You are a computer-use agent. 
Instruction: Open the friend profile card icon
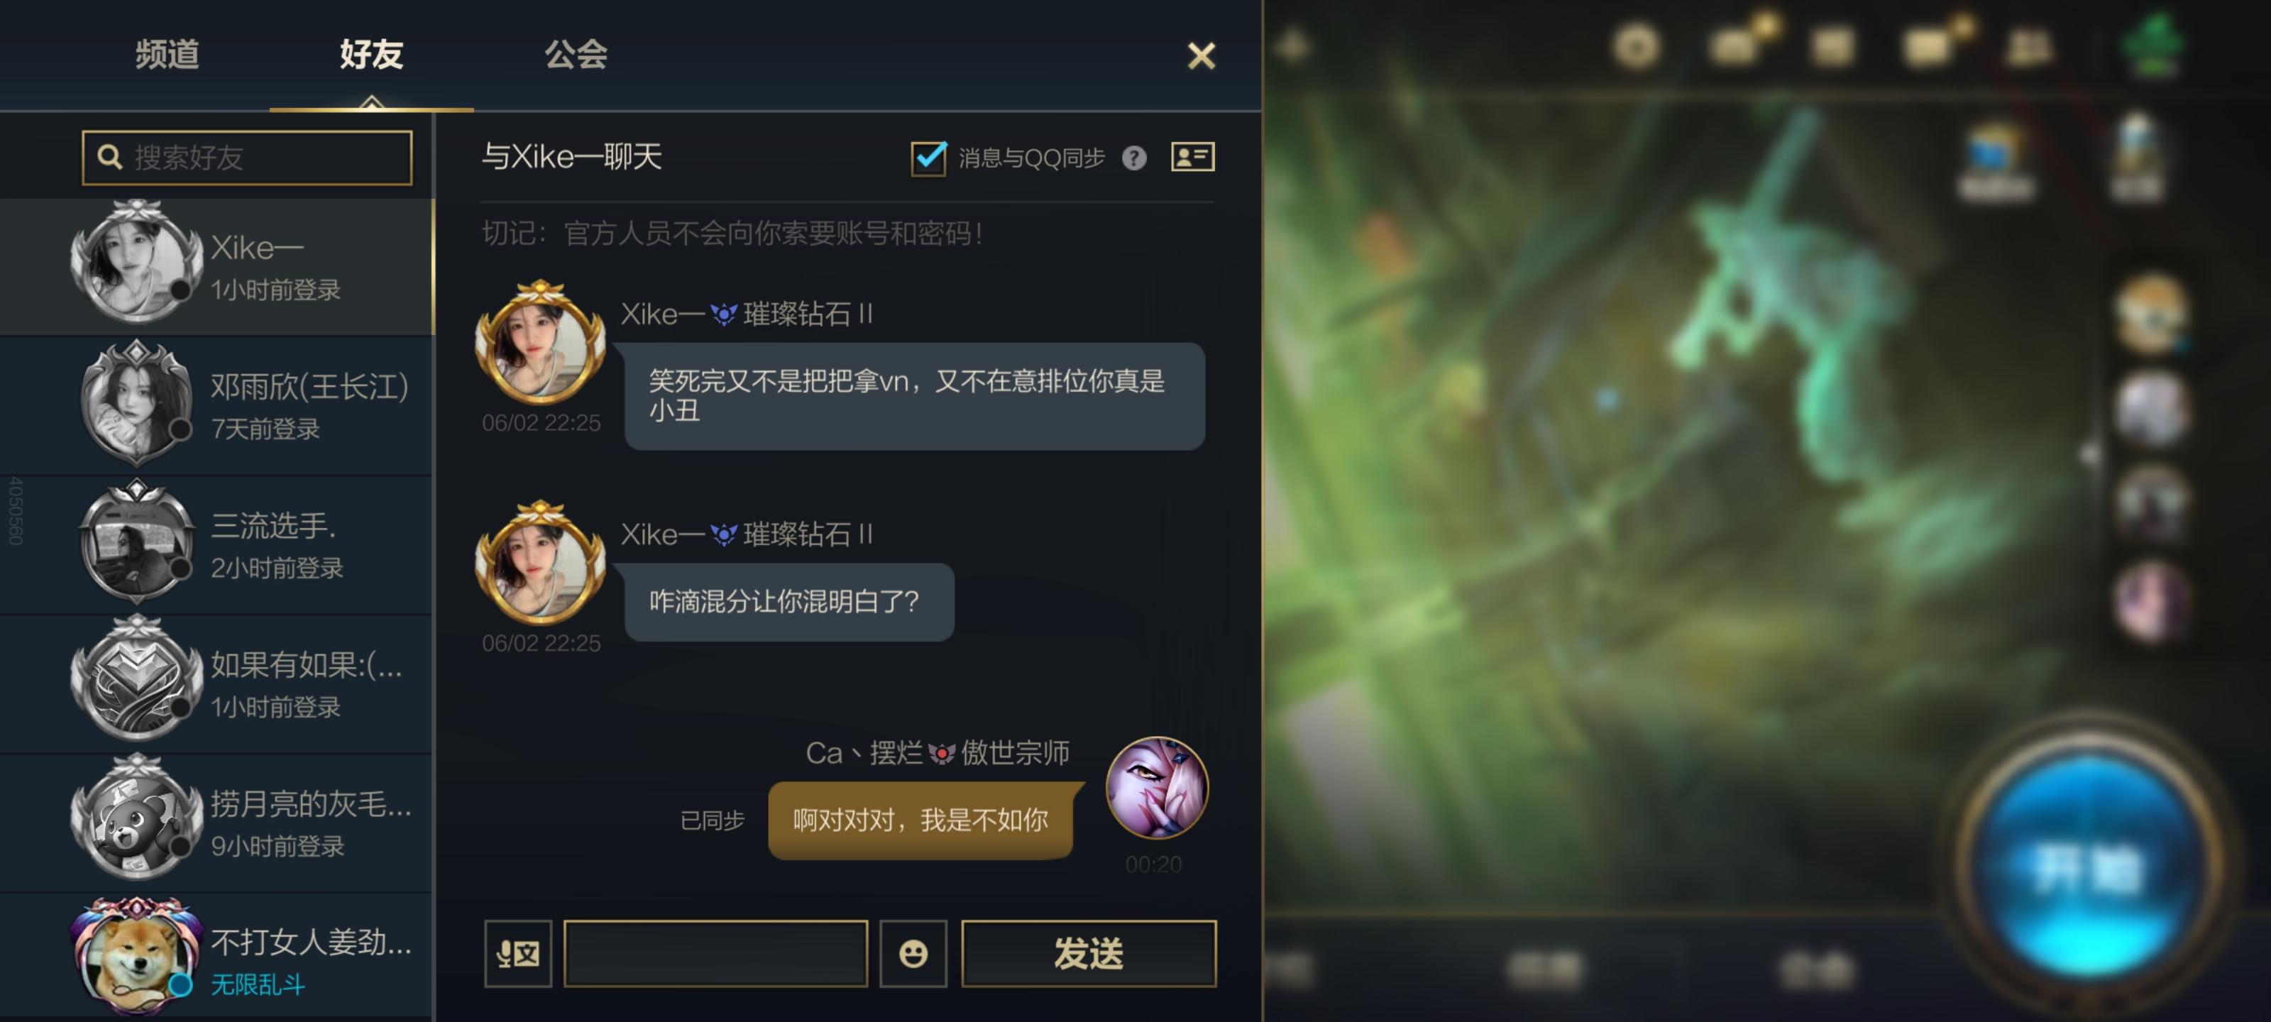[1192, 157]
